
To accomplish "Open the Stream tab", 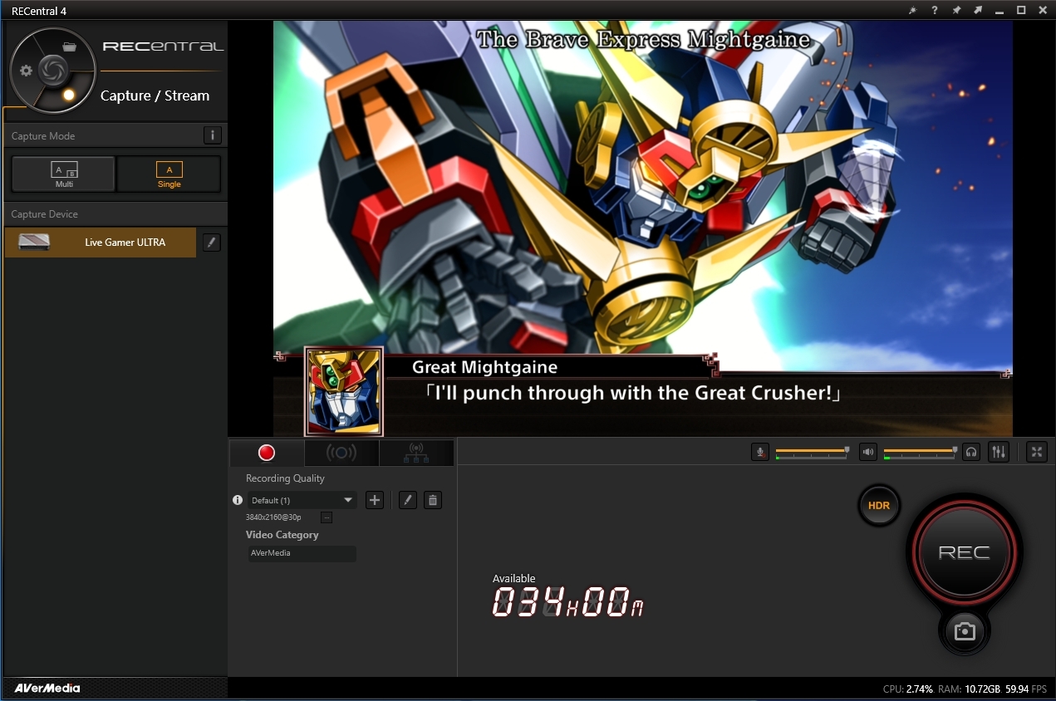I will (341, 453).
